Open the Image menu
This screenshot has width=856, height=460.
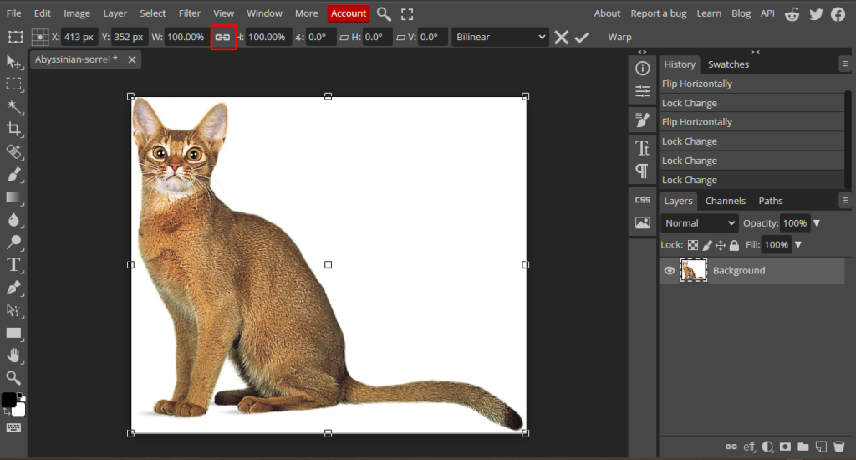click(x=77, y=13)
